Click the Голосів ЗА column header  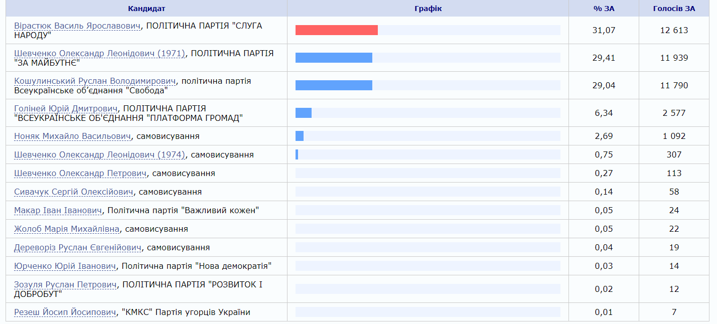coord(674,9)
